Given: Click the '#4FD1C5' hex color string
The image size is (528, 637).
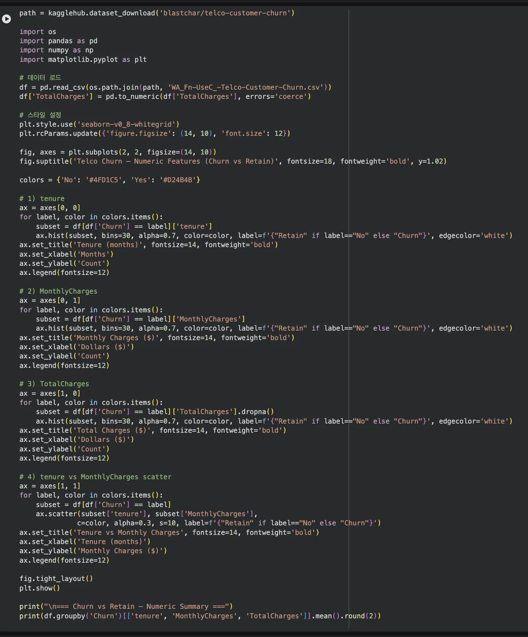Looking at the screenshot, I should pyautogui.click(x=104, y=180).
